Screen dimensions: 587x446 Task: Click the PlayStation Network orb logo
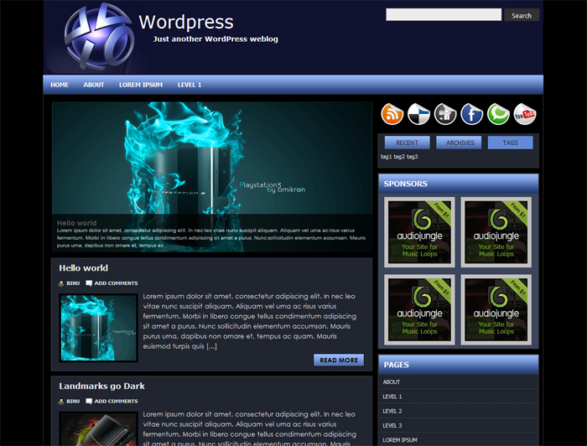(x=100, y=36)
